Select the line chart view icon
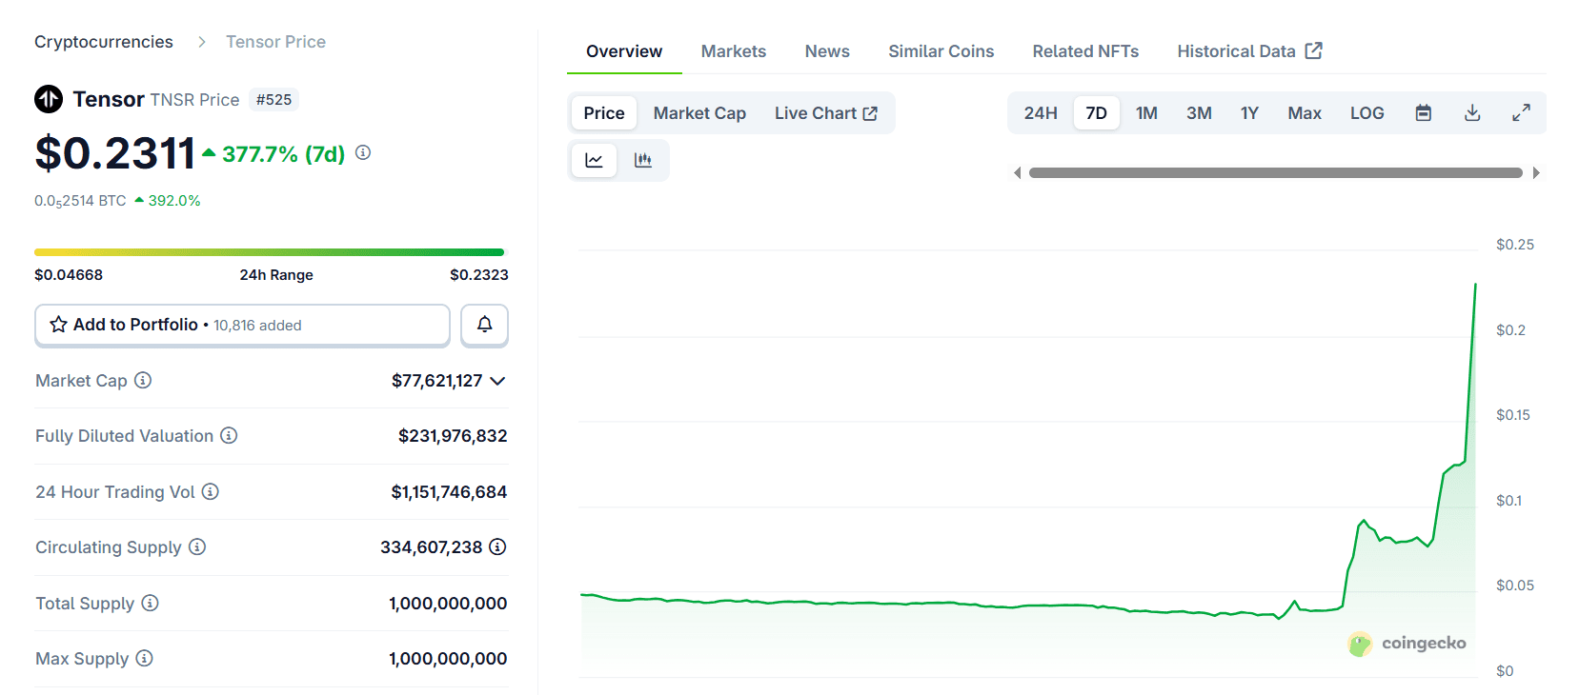Viewport: 1579px width, 695px height. point(594,160)
